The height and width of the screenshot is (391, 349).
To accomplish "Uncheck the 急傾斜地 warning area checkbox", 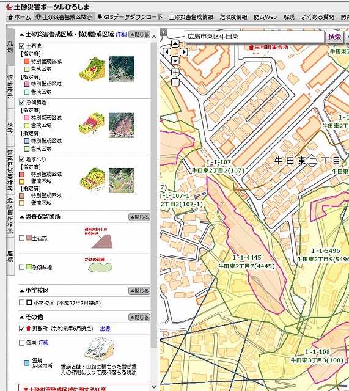I will click(22, 103).
